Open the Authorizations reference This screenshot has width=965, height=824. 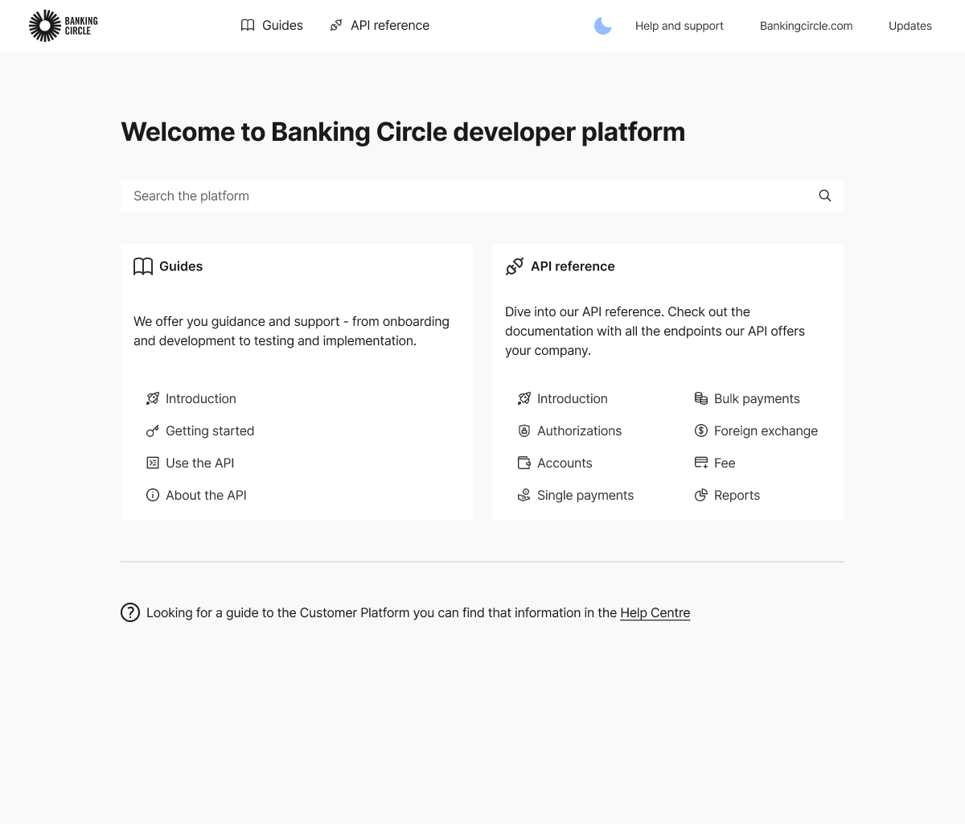[580, 431]
